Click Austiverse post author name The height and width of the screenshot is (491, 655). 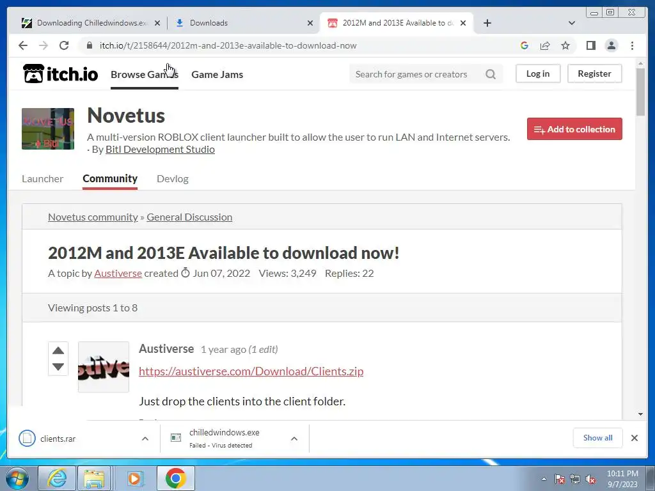(x=166, y=348)
